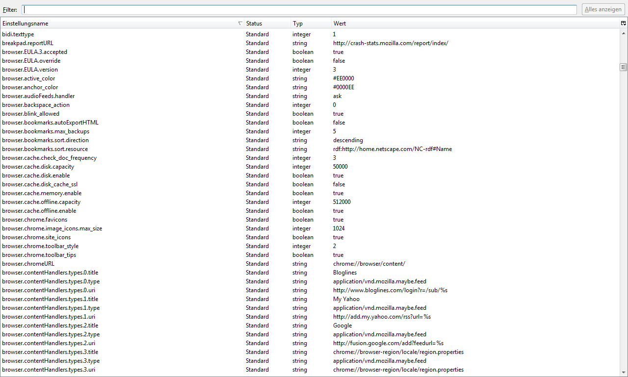The width and height of the screenshot is (628, 377).
Task: Select browser.chrome.toolbar_style row
Action: point(310,246)
